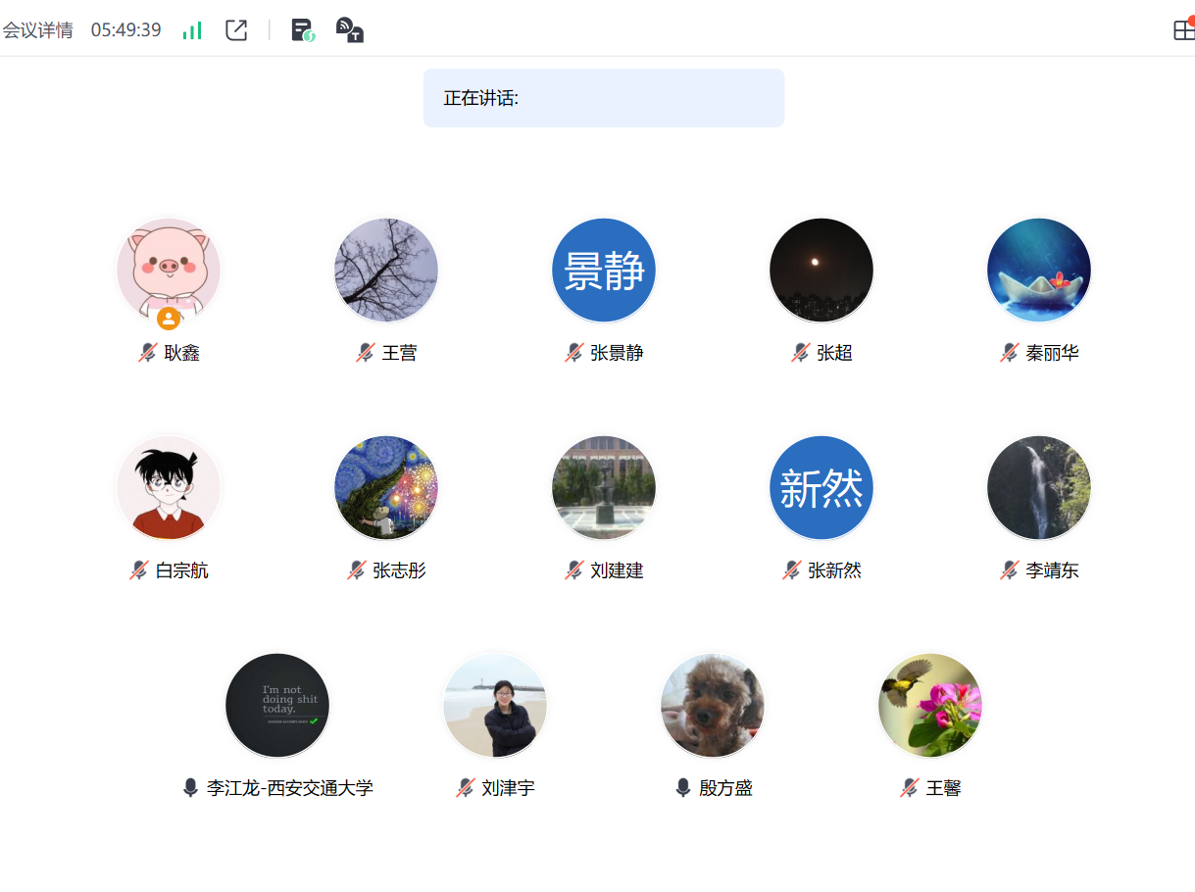The height and width of the screenshot is (892, 1195).
Task: Click the muted mic icon next to 秦丽华
Action: tap(1010, 353)
